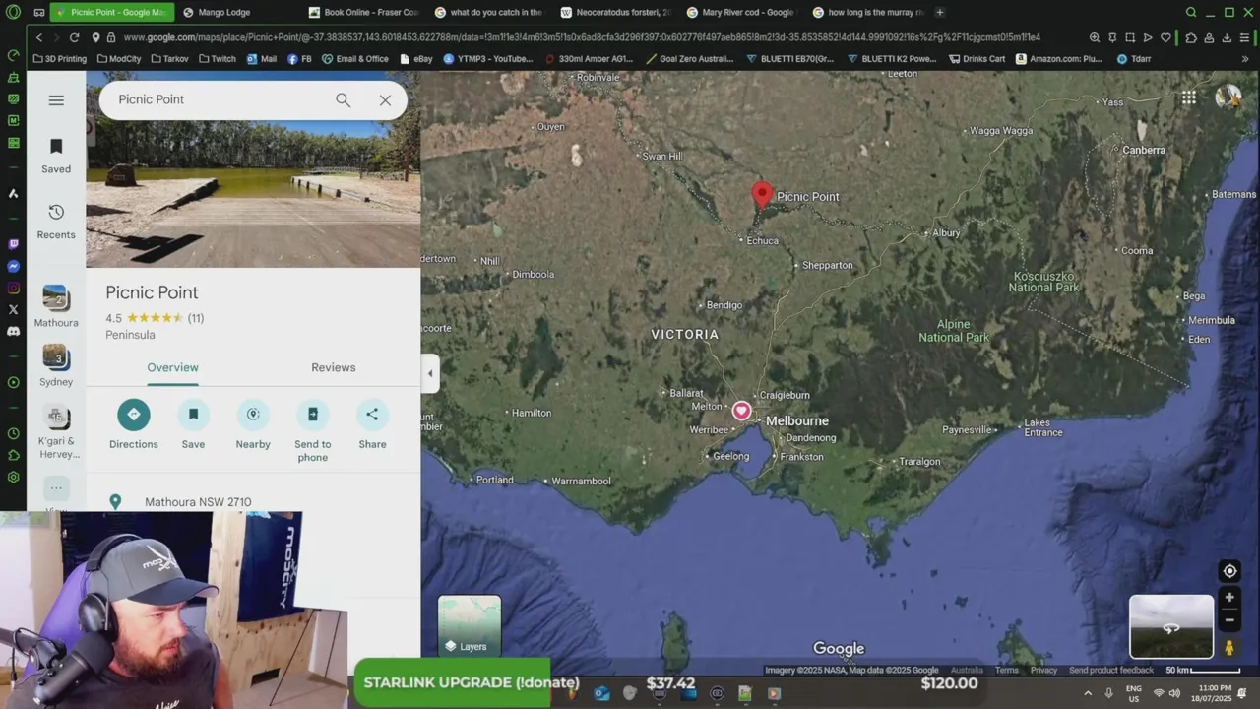Open the Twitch bookmarks folder
The image size is (1260, 709).
[218, 59]
